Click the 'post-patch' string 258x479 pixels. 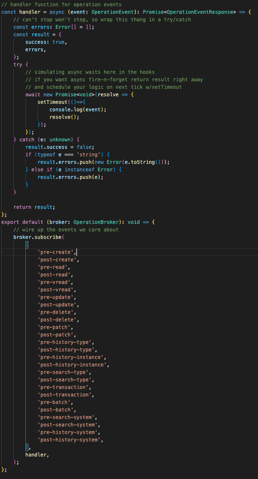(x=55, y=335)
